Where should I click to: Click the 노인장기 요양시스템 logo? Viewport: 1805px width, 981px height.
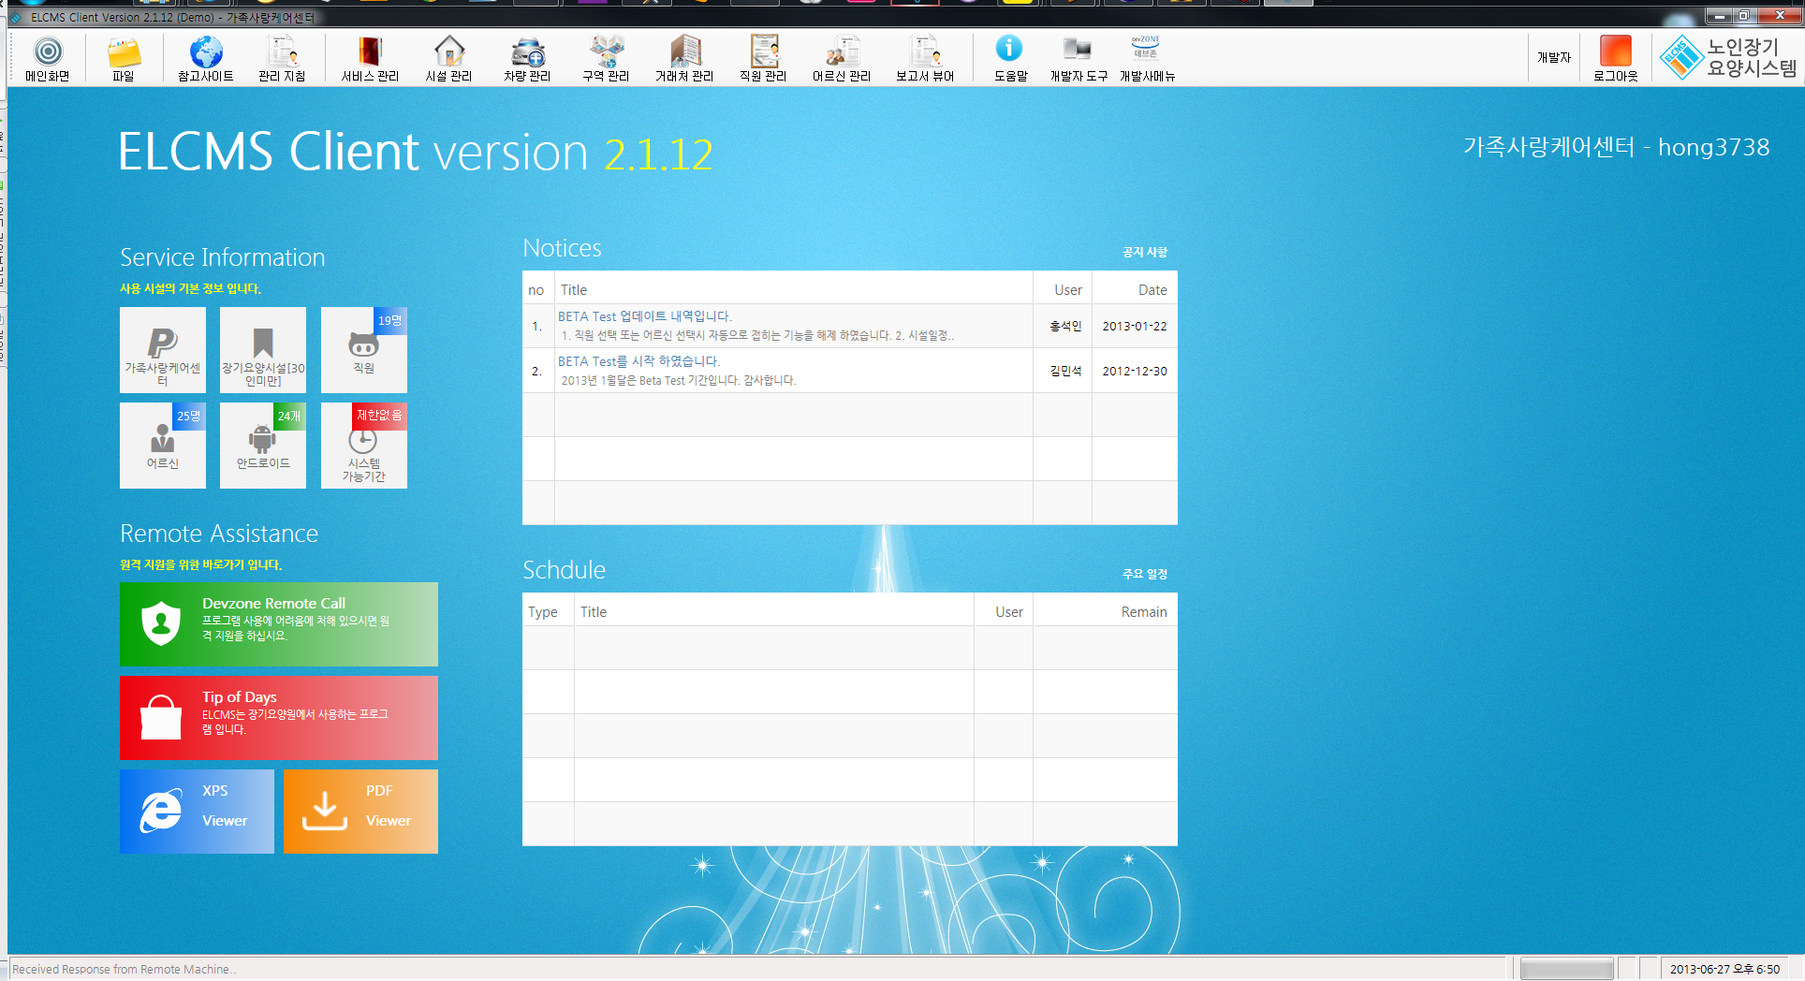[1728, 57]
